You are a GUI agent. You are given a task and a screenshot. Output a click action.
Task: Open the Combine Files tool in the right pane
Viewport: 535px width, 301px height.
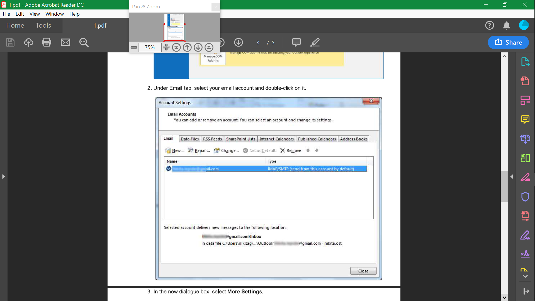click(x=525, y=139)
